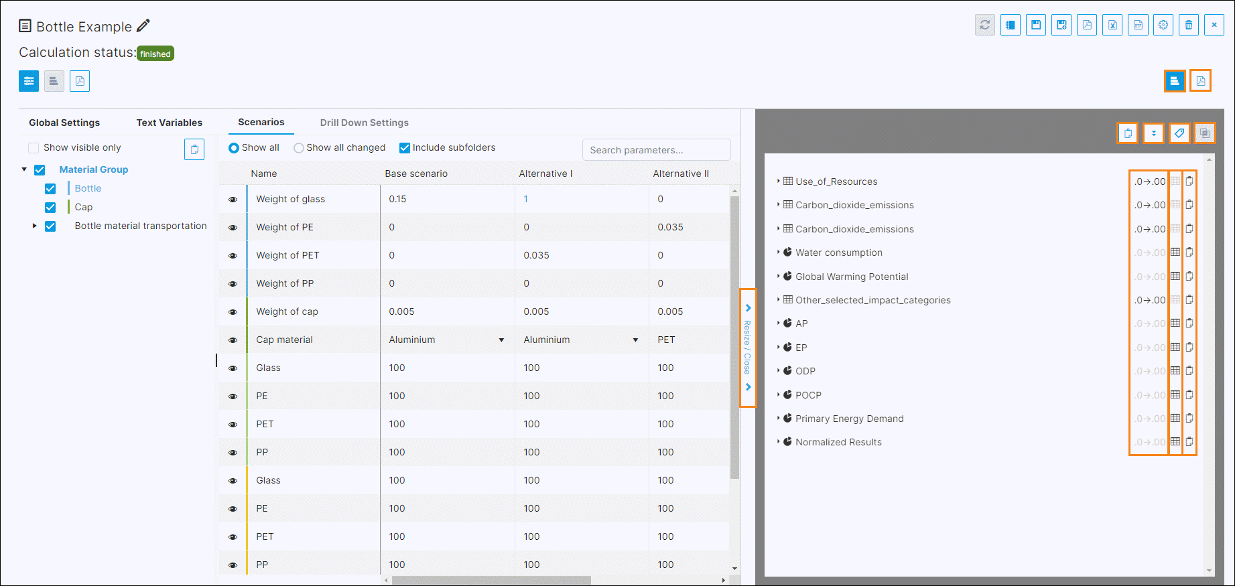Switch to the Text Variables tab
This screenshot has height=586, width=1235.
coord(170,123)
